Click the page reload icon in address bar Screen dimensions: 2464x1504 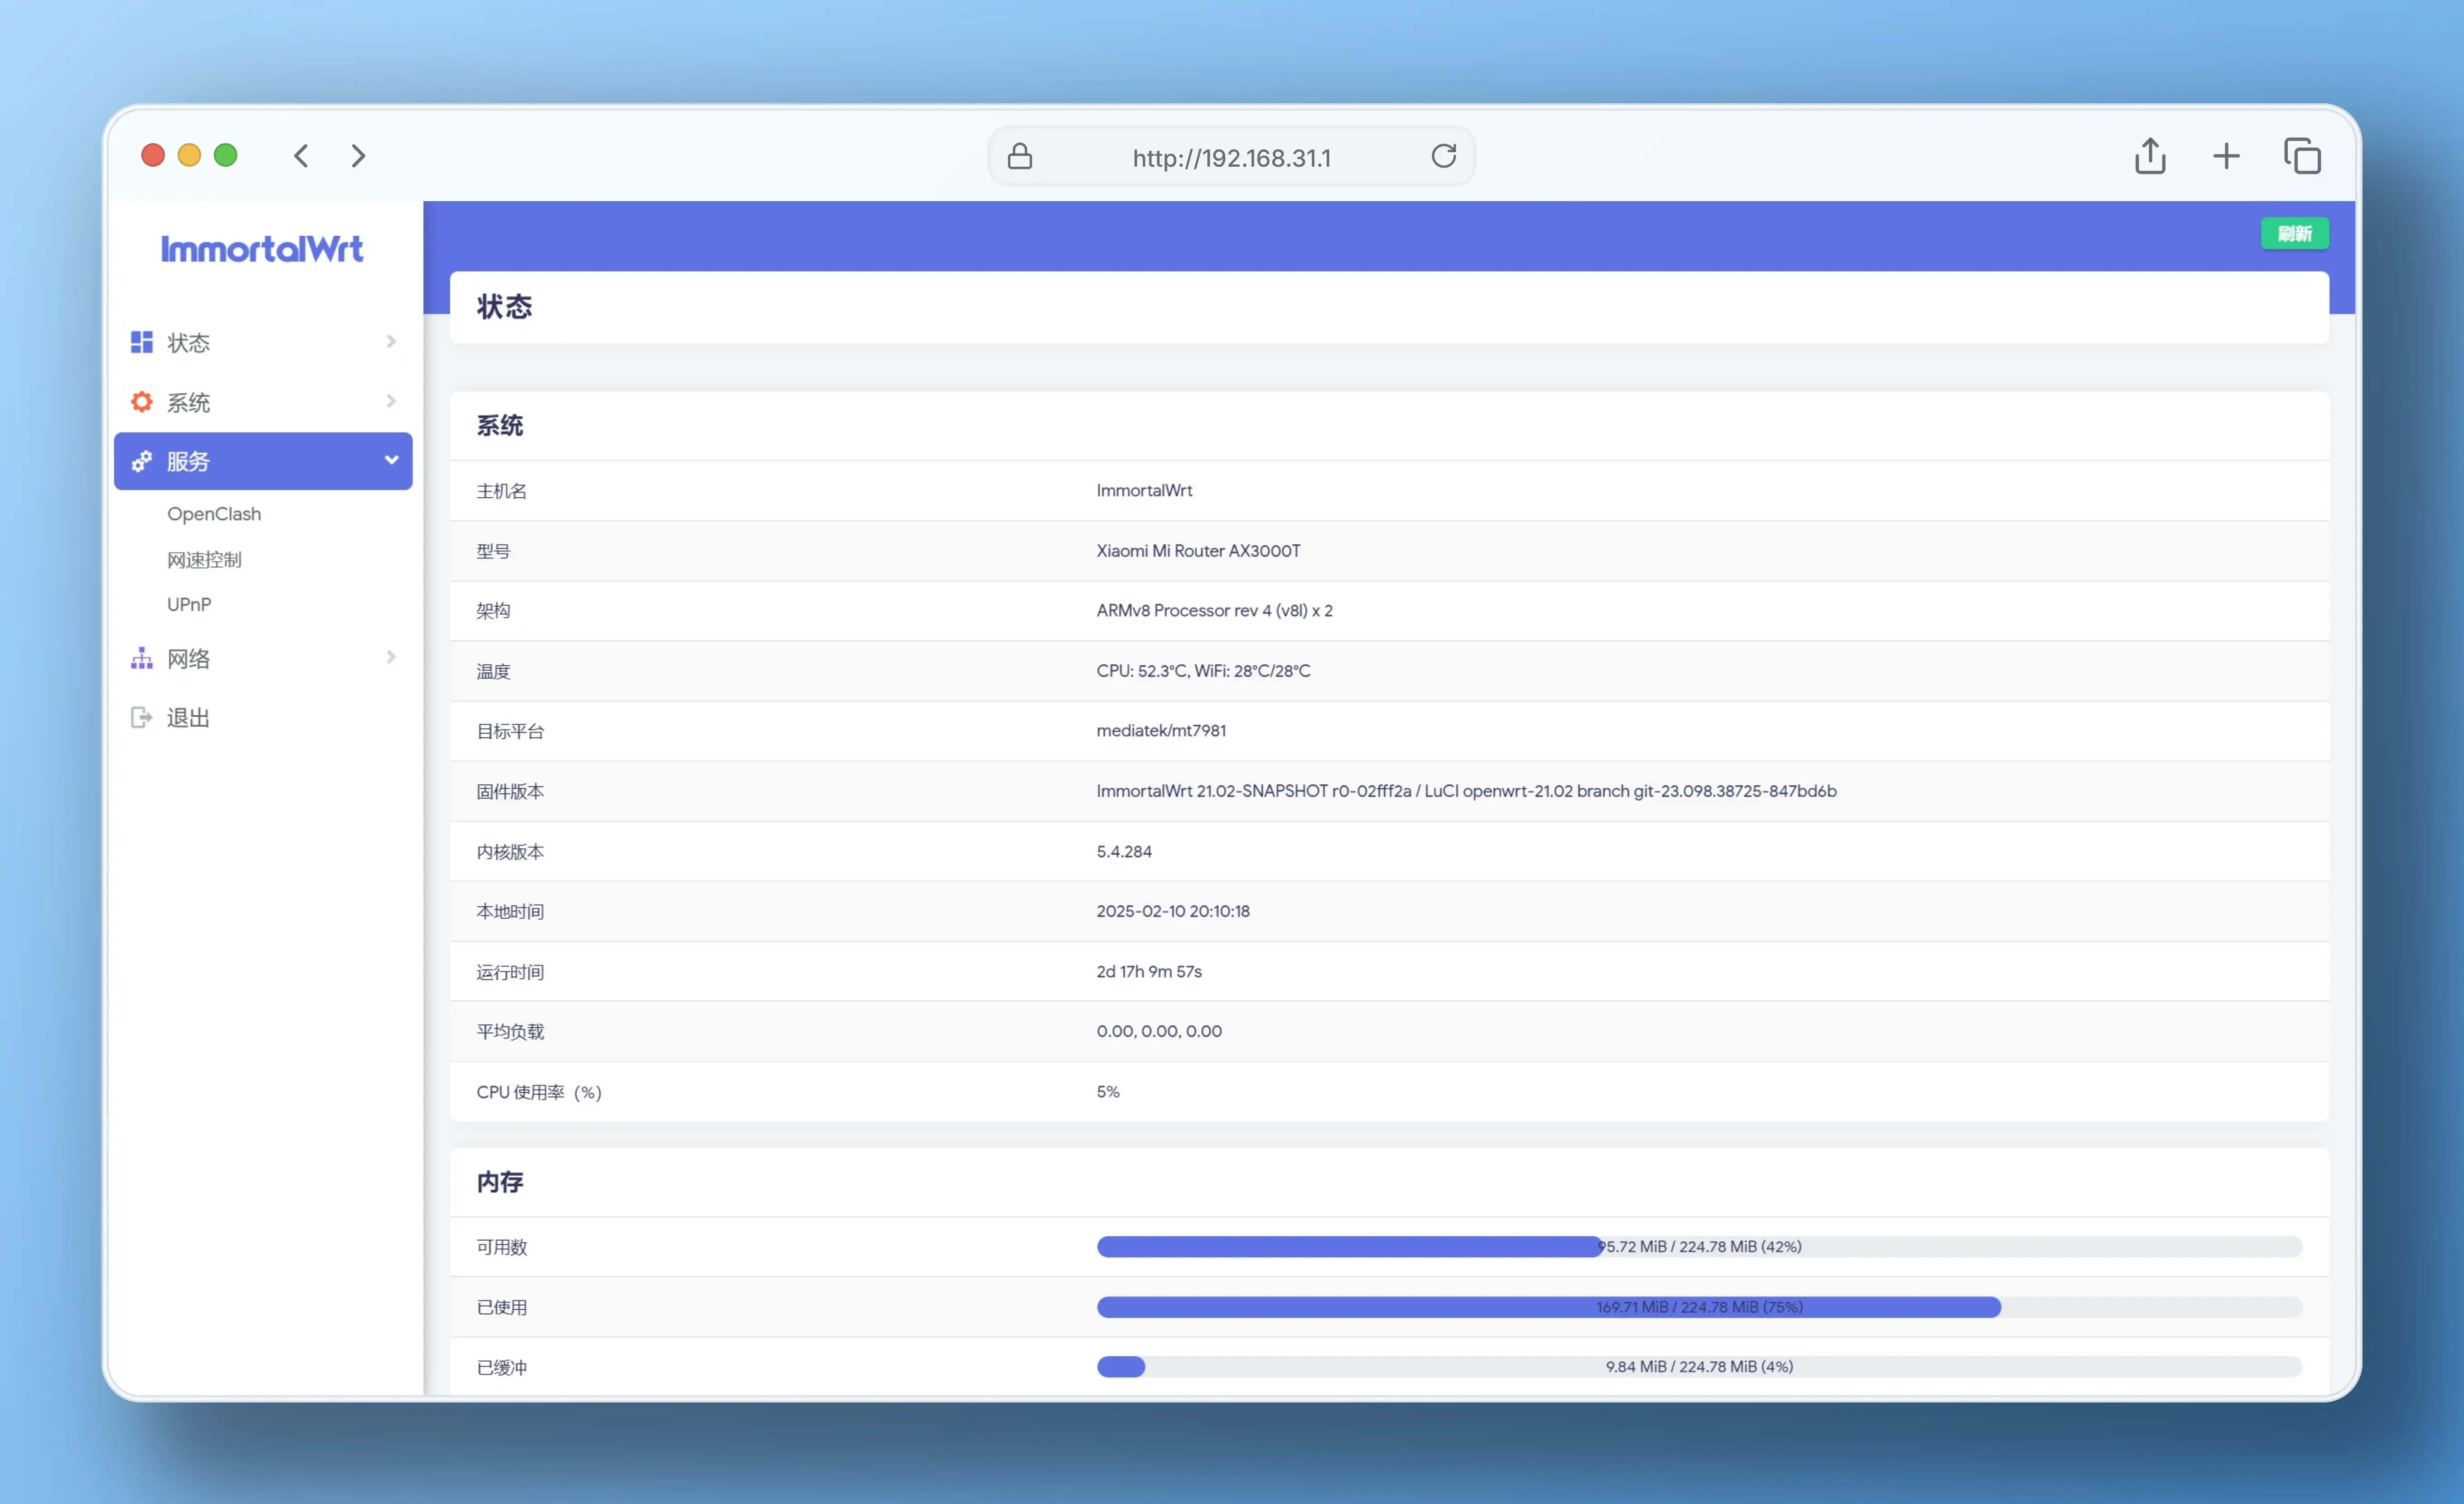click(1443, 156)
